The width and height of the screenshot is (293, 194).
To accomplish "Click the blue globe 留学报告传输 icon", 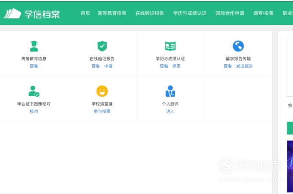I will [238, 46].
